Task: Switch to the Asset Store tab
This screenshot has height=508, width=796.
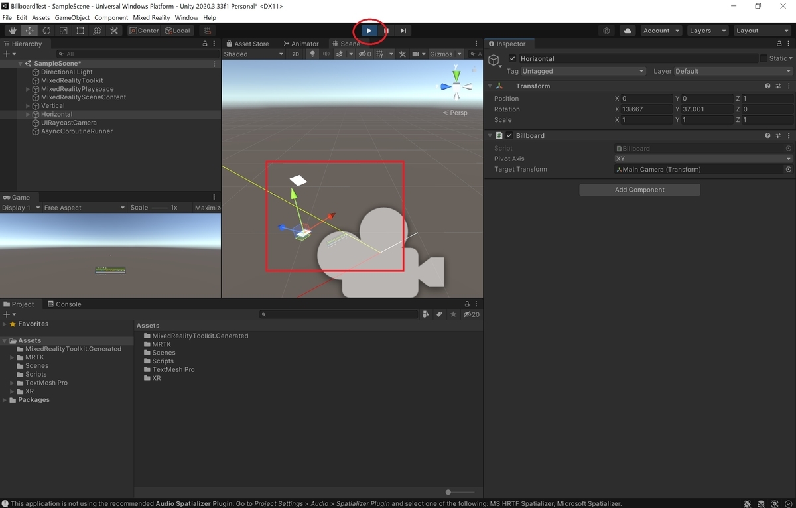Action: click(247, 44)
